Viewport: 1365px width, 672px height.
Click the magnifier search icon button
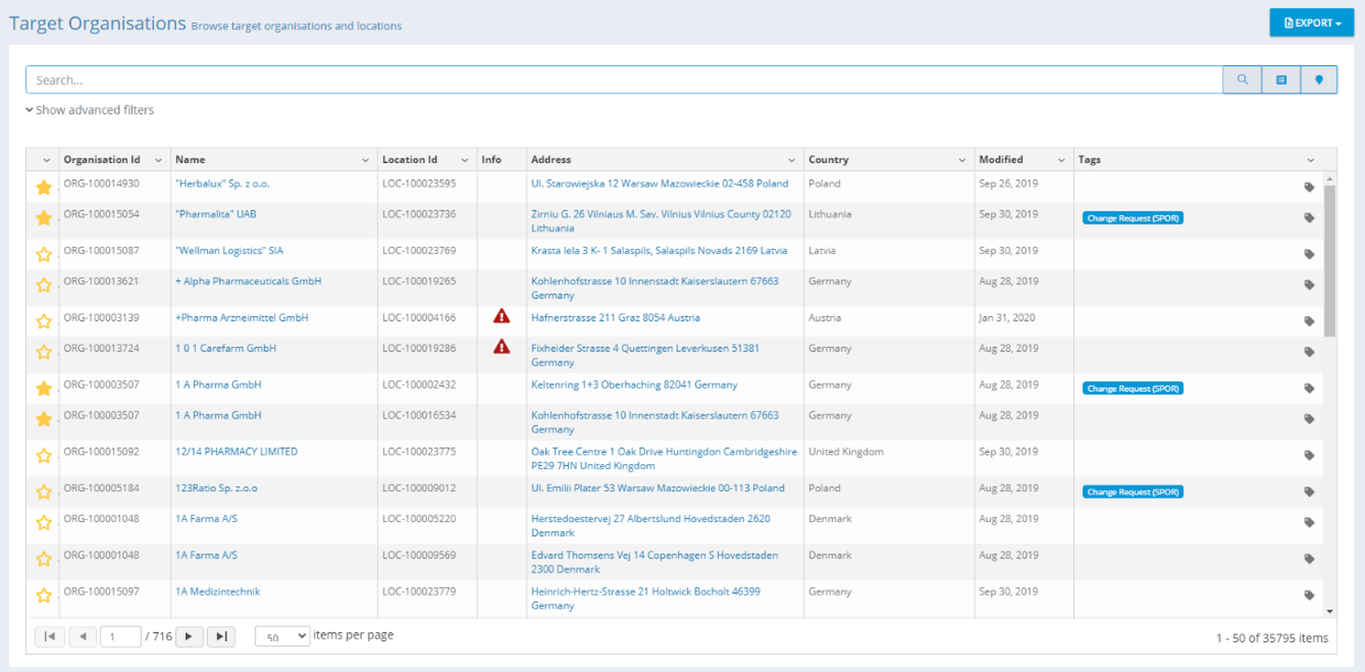[1242, 80]
